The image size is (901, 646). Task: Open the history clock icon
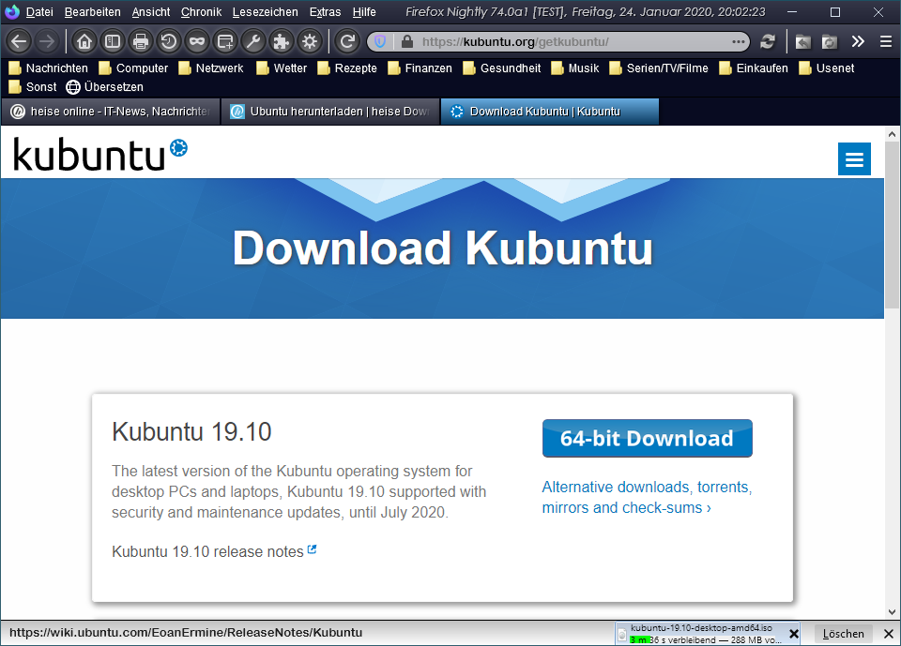pyautogui.click(x=169, y=41)
